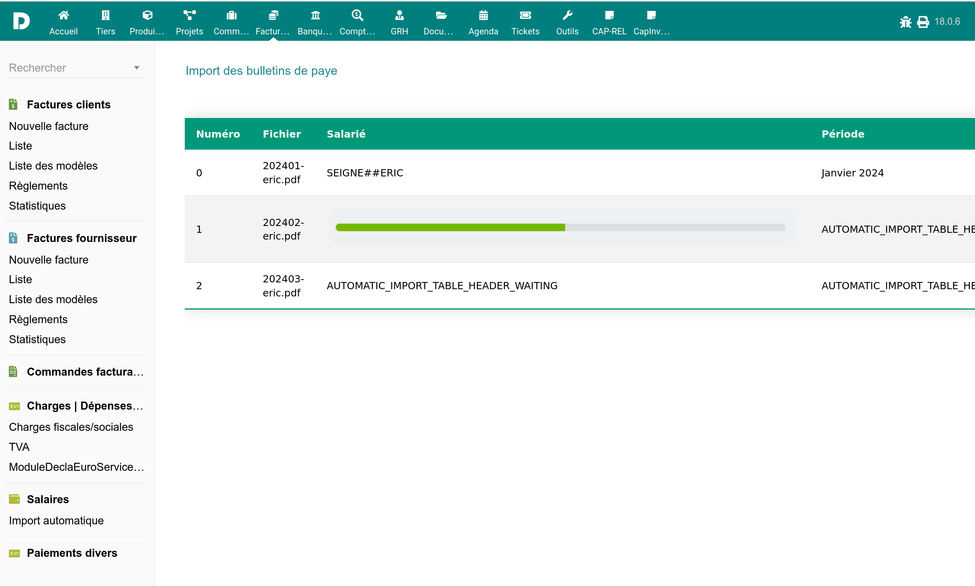Open Factures clients section
This screenshot has width=975, height=586.
point(69,104)
